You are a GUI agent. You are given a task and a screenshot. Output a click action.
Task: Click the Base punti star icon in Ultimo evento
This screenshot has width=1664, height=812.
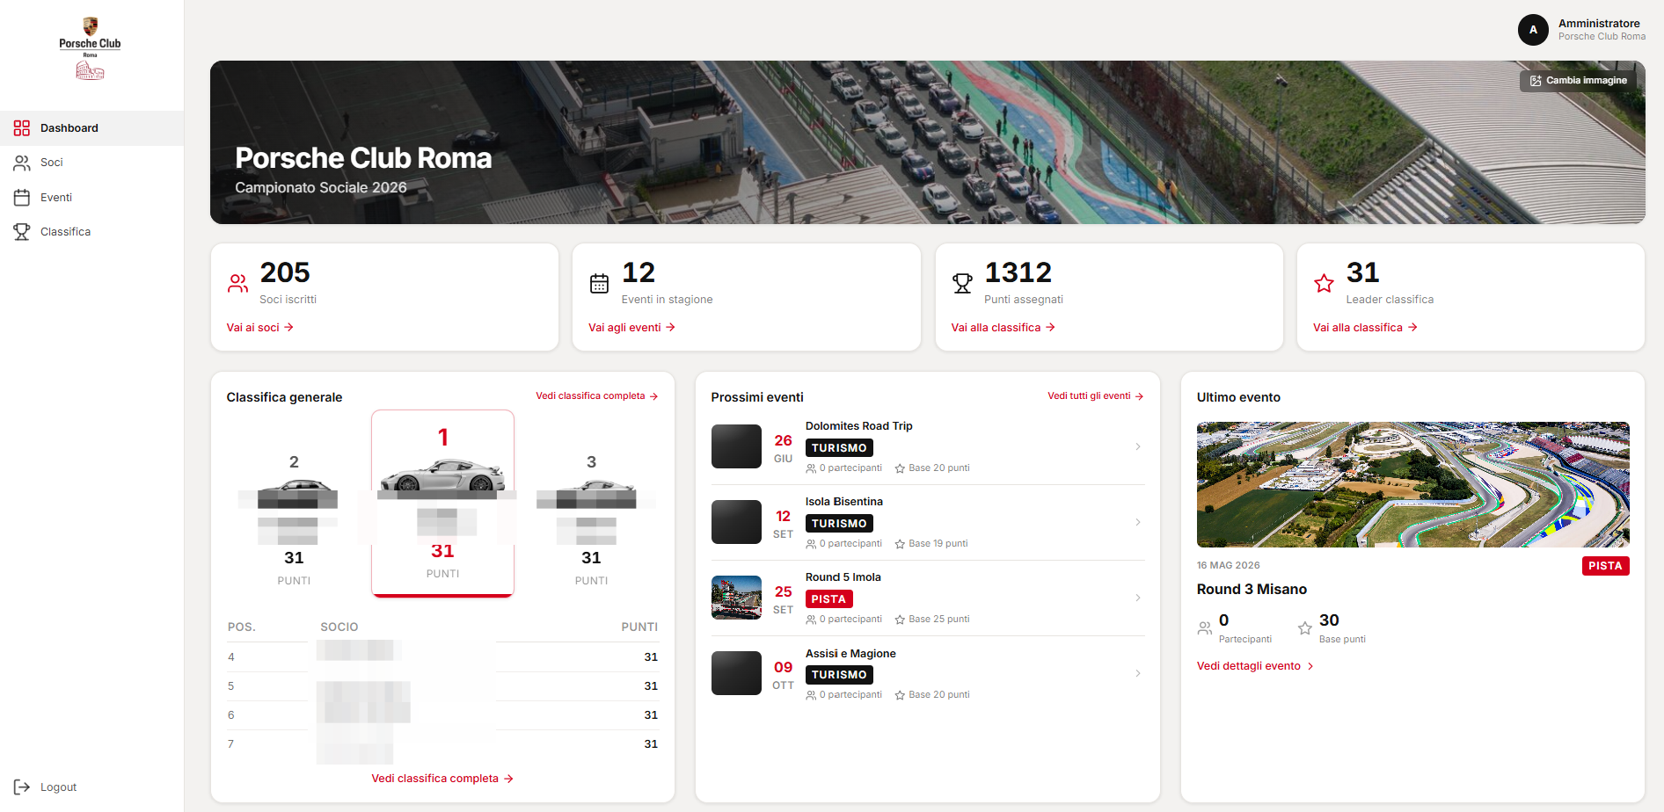[1305, 628]
